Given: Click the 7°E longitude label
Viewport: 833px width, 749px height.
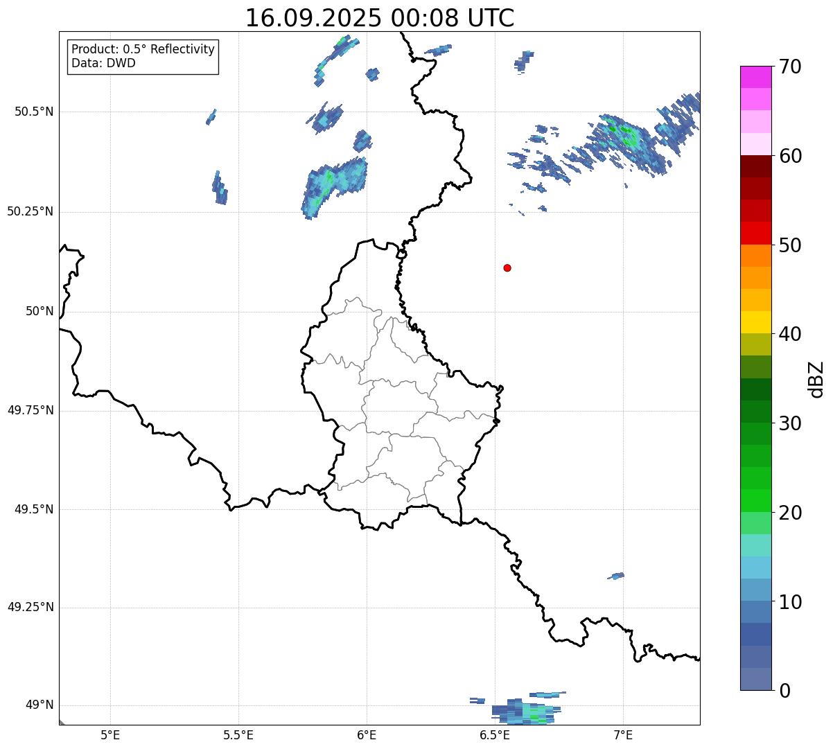Looking at the screenshot, I should point(623,735).
